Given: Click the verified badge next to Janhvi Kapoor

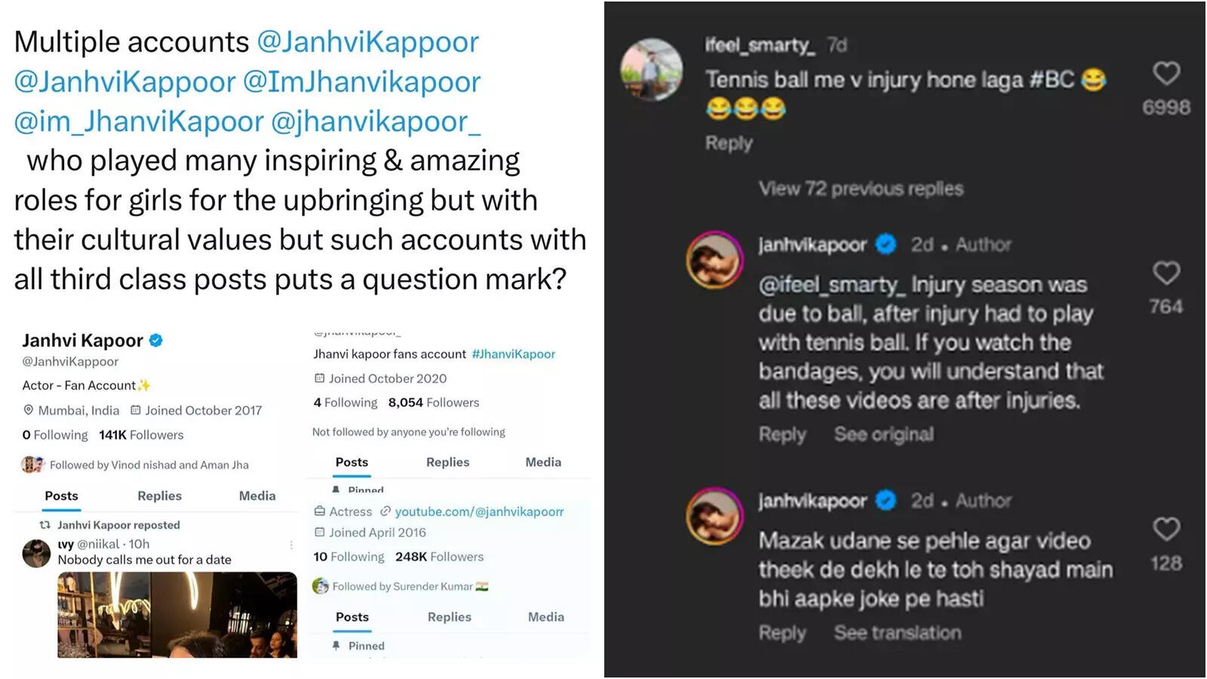Looking at the screenshot, I should pyautogui.click(x=155, y=340).
